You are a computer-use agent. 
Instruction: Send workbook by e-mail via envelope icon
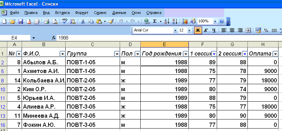click(37, 22)
